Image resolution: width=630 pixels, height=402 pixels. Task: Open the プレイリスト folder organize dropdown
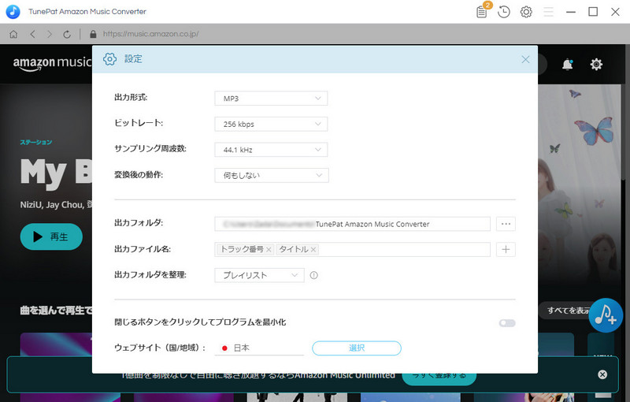pos(259,275)
